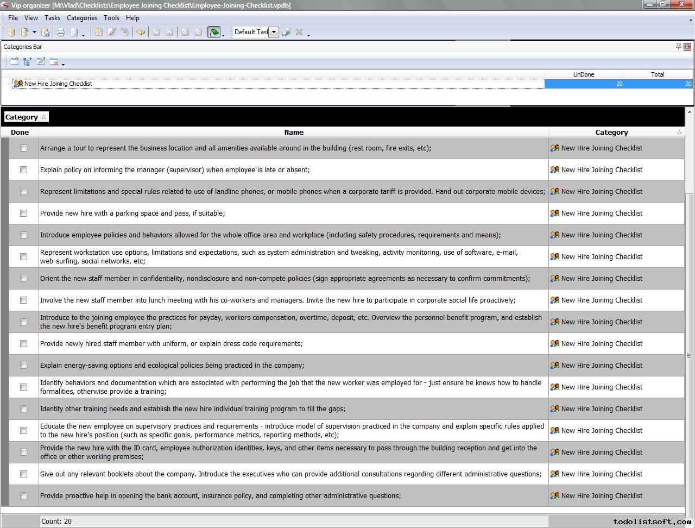
Task: Open the Default Task filter dropdown
Action: 274,33
